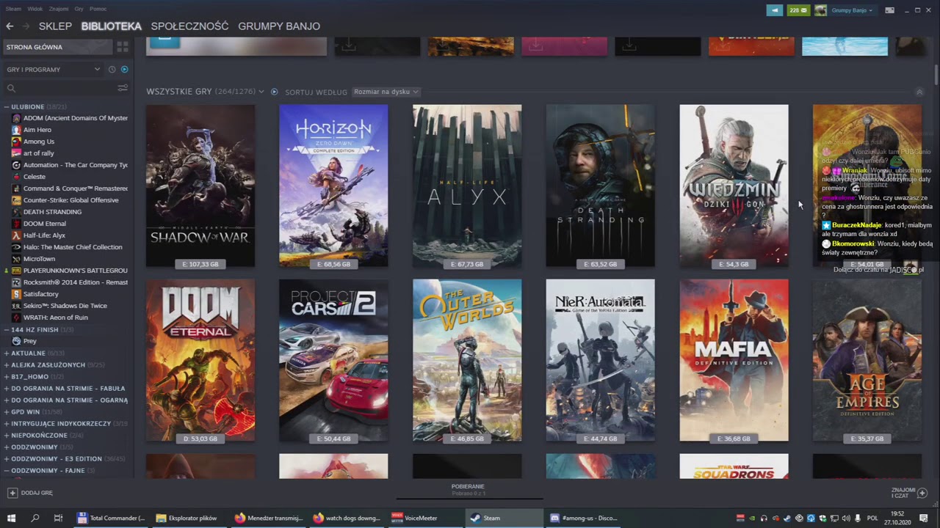This screenshot has height=528, width=940.
Task: Open the Project CARS 2 game cover
Action: [x=333, y=361]
